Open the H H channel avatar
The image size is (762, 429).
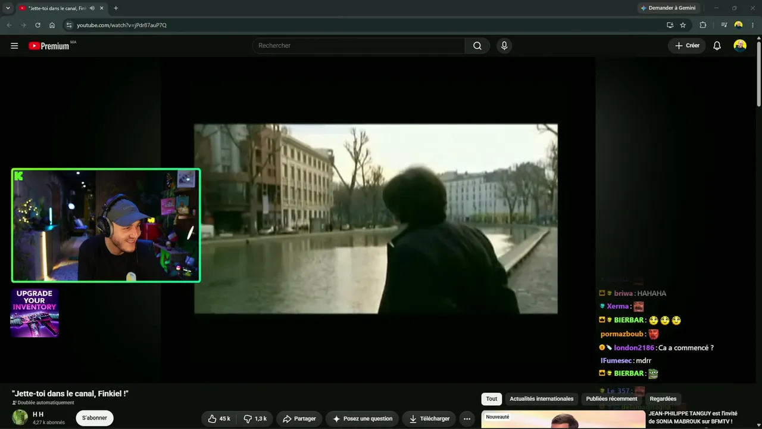pos(20,417)
